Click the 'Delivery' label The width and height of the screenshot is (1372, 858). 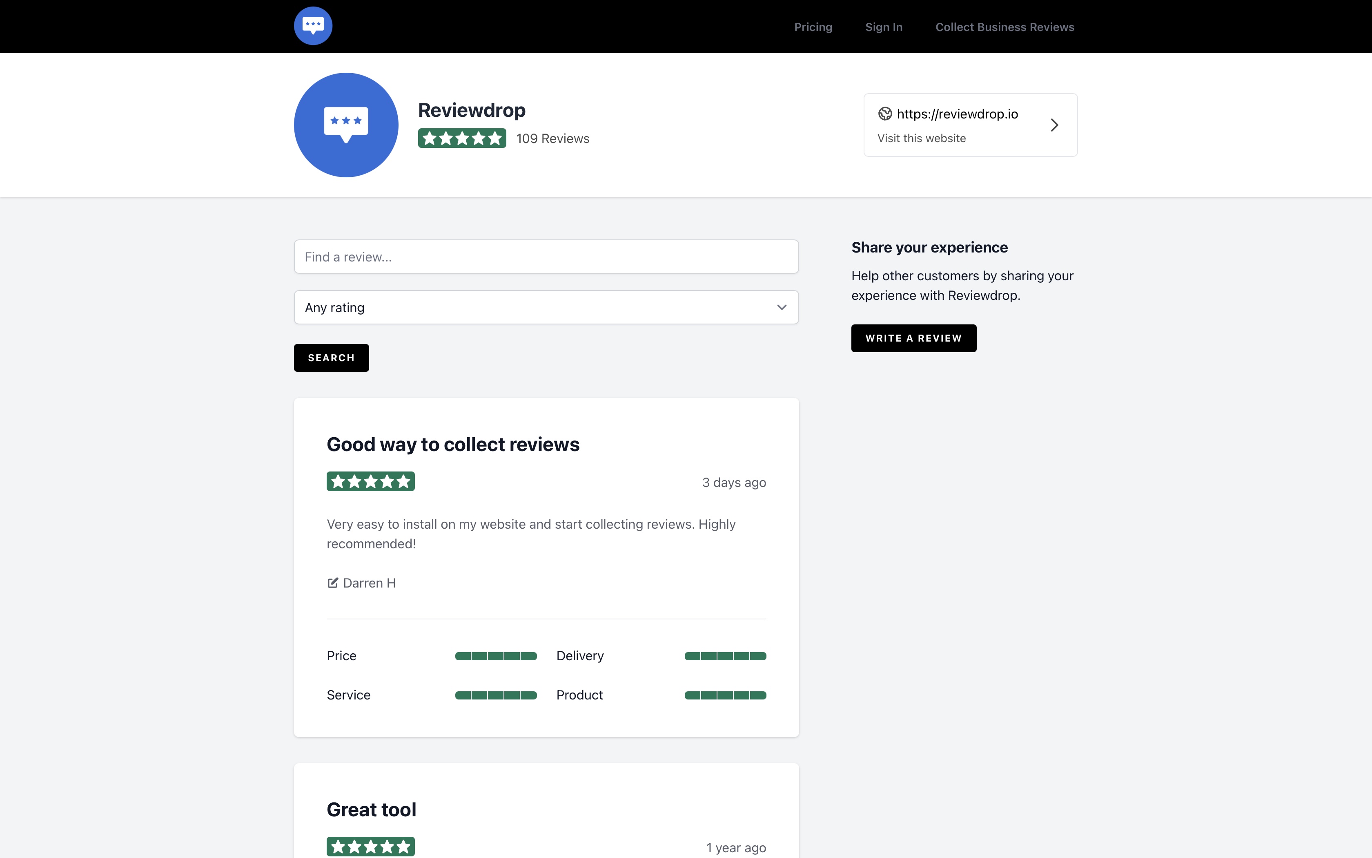[580, 656]
